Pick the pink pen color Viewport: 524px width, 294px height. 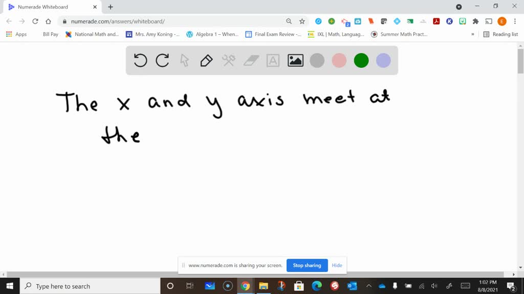tap(339, 60)
